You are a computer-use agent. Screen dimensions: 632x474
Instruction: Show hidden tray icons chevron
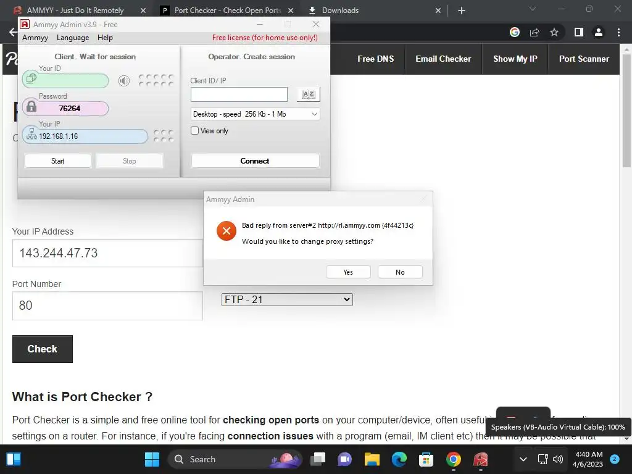pyautogui.click(x=523, y=459)
